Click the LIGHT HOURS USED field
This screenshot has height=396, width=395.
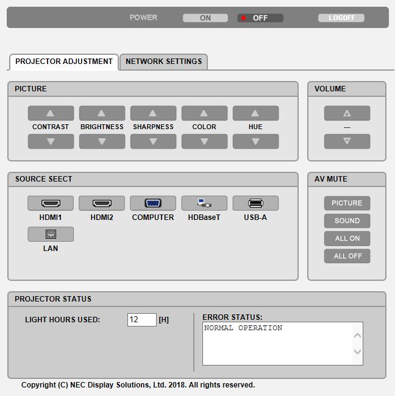tap(142, 320)
